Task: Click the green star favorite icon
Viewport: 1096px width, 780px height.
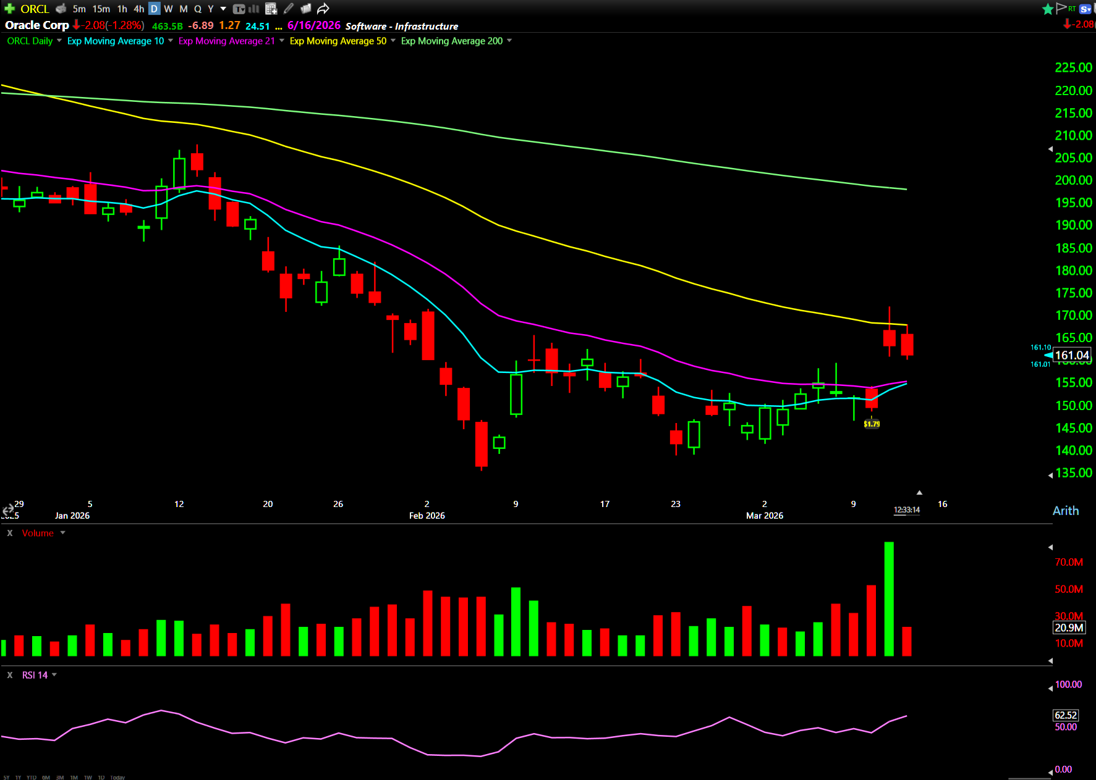Action: coord(1047,9)
